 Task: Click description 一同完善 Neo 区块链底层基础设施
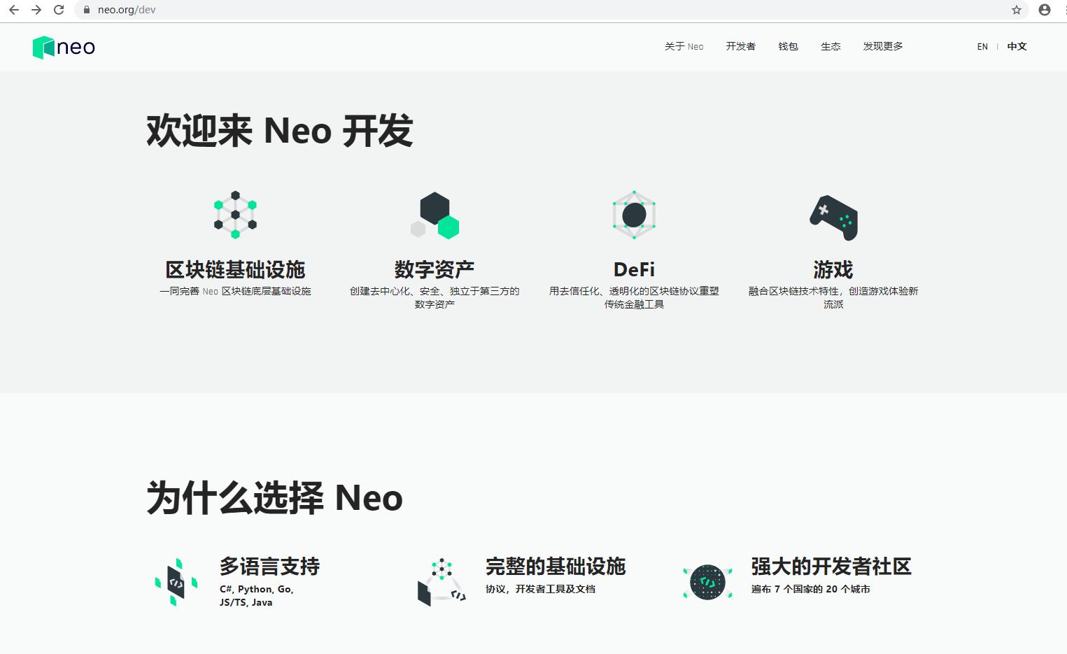(x=235, y=291)
